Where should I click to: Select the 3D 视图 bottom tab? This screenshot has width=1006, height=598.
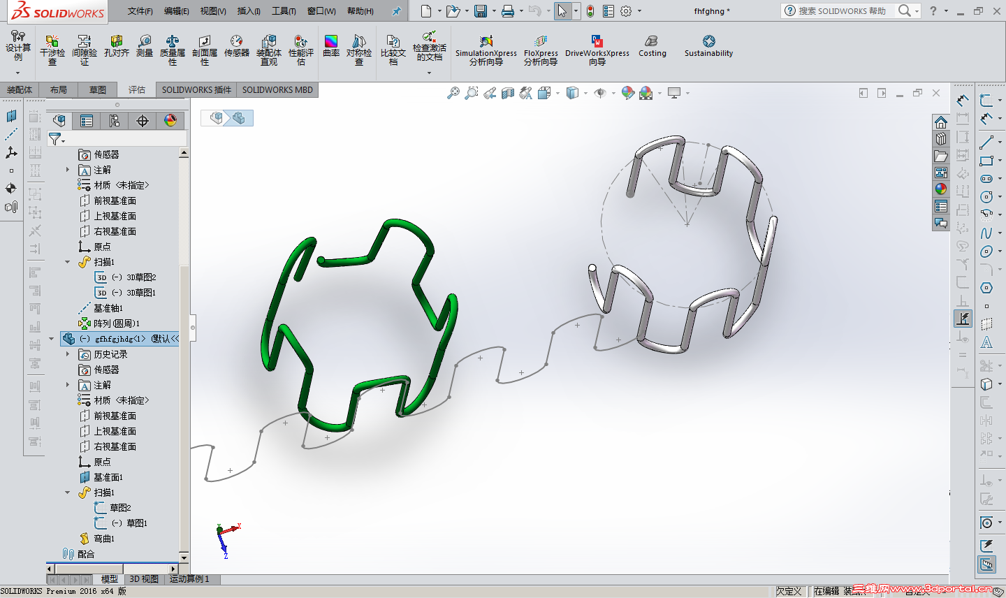[x=144, y=579]
